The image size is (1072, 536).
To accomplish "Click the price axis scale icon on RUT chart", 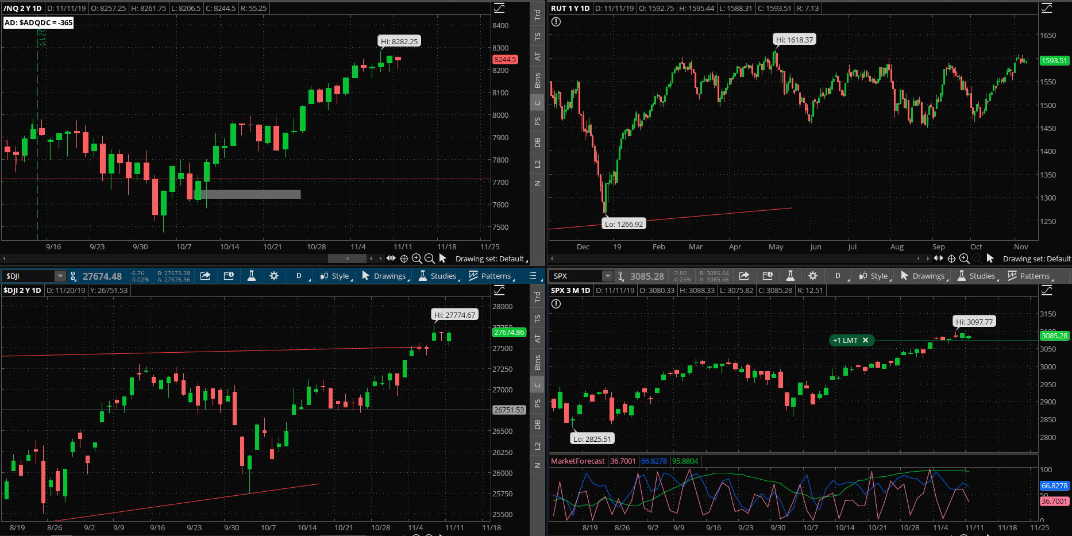I will click(1047, 8).
